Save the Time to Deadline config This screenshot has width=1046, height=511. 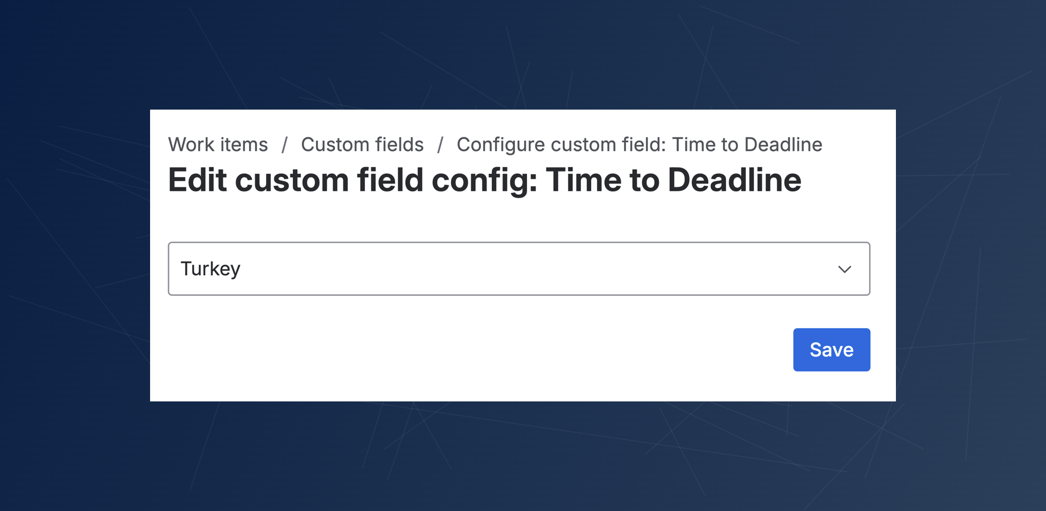(x=831, y=350)
